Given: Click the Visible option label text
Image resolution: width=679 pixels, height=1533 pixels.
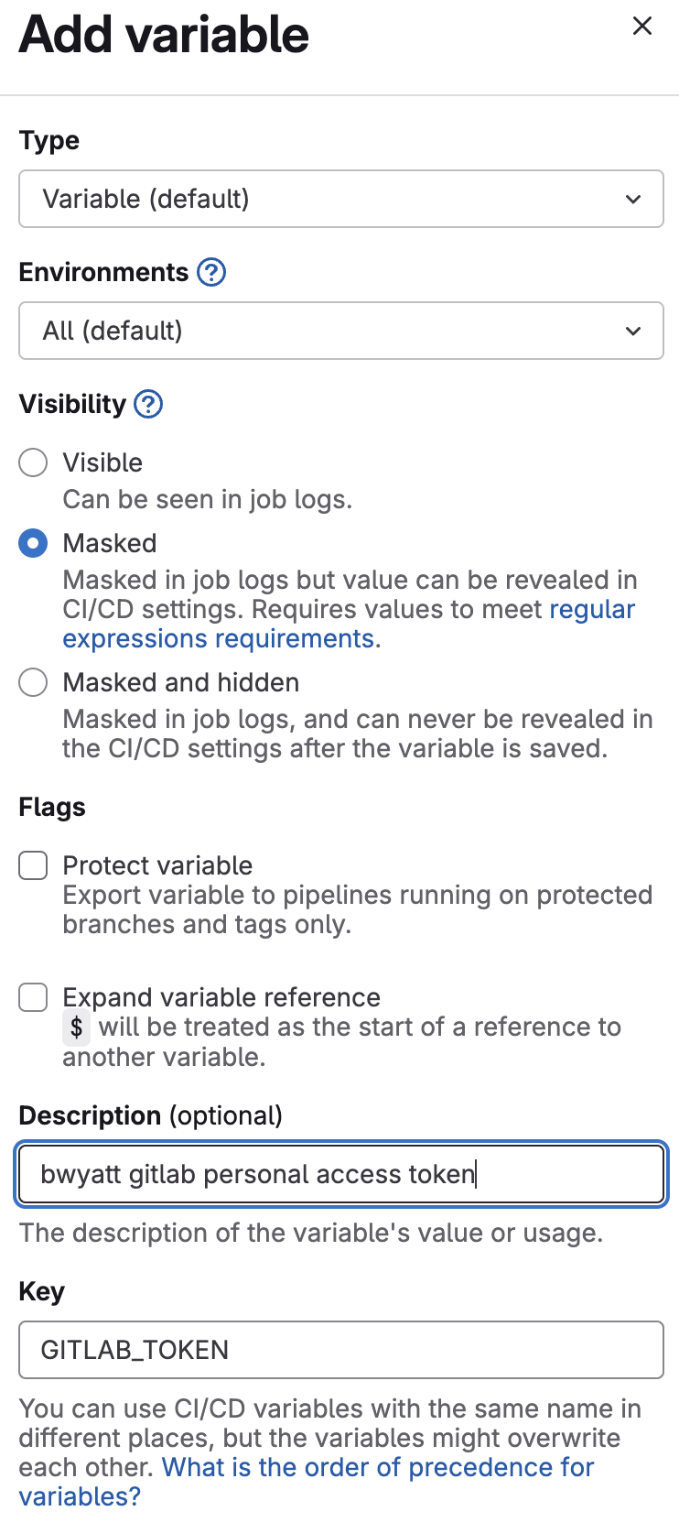Looking at the screenshot, I should [102, 462].
